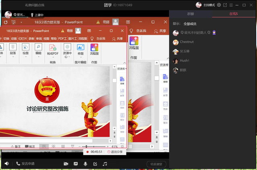Click the screen share icon in bottom bar
The width and height of the screenshot is (257, 170).
(76, 164)
